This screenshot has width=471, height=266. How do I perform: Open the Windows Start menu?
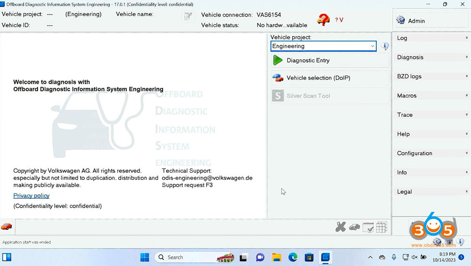pyautogui.click(x=145, y=258)
